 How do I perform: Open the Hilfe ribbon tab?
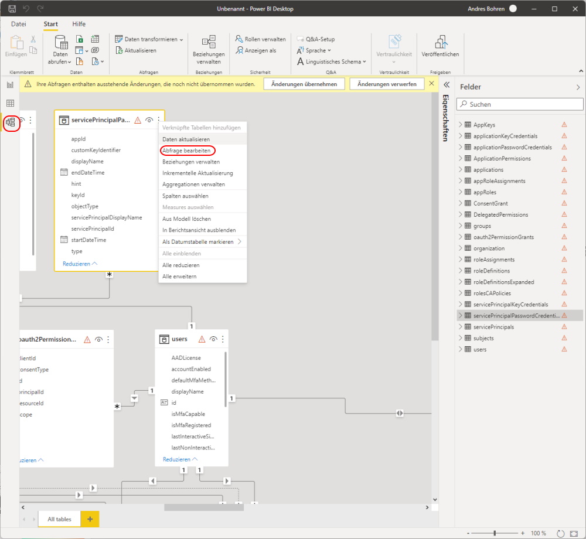tap(79, 24)
